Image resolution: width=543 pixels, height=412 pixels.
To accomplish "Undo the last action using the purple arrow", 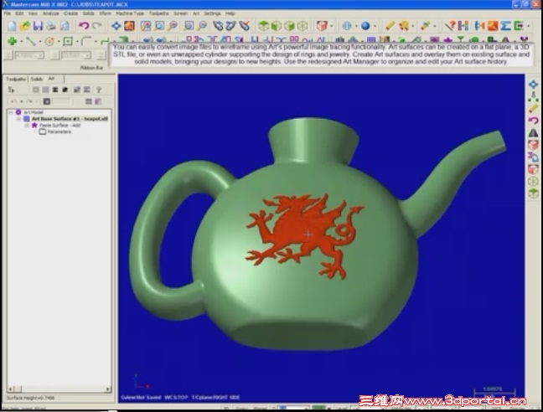I will (x=84, y=26).
